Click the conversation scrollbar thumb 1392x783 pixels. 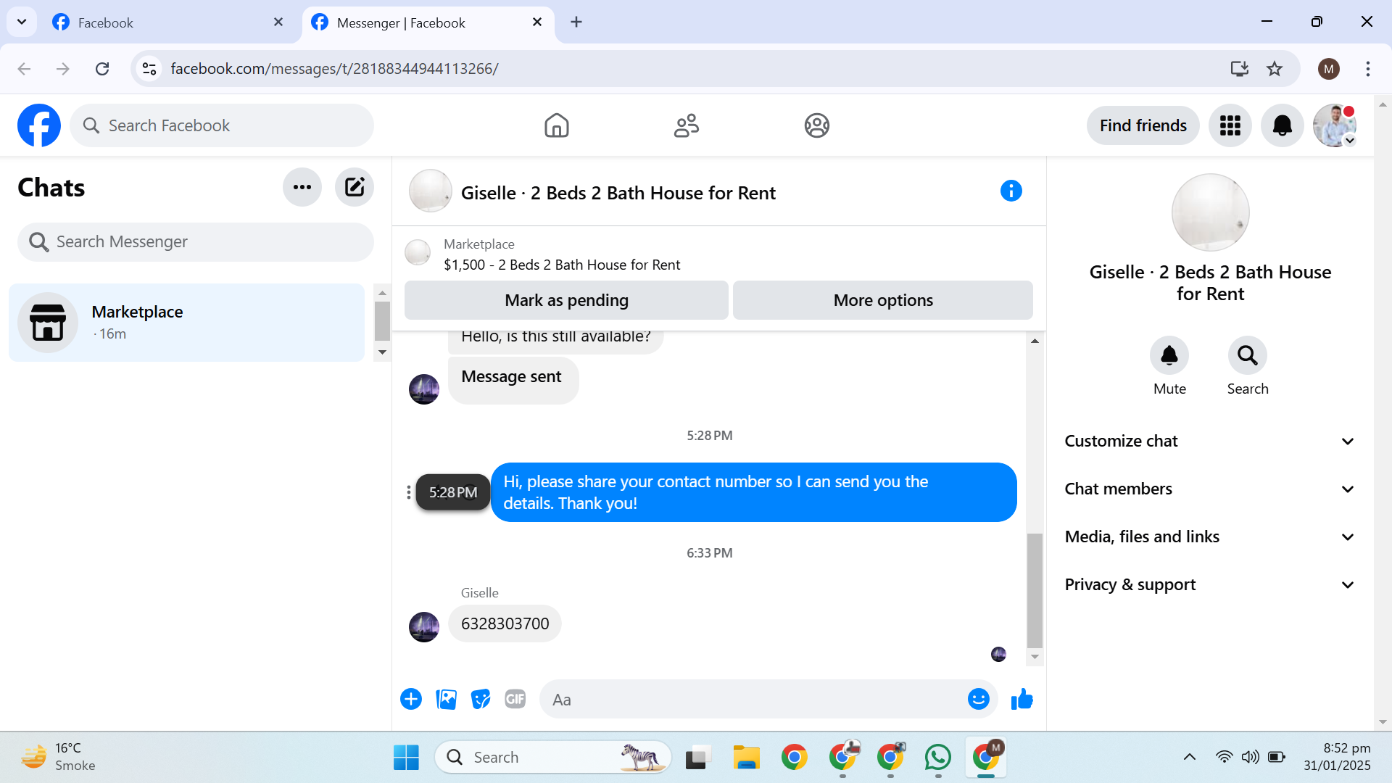[x=1035, y=591]
